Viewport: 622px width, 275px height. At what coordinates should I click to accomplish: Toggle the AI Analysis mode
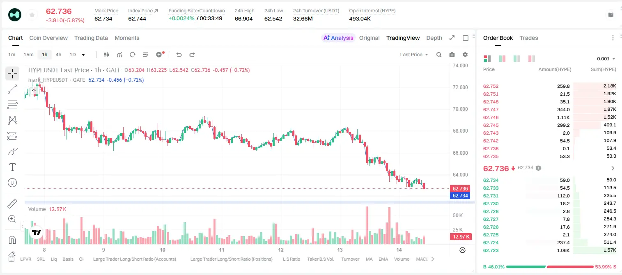coord(338,38)
